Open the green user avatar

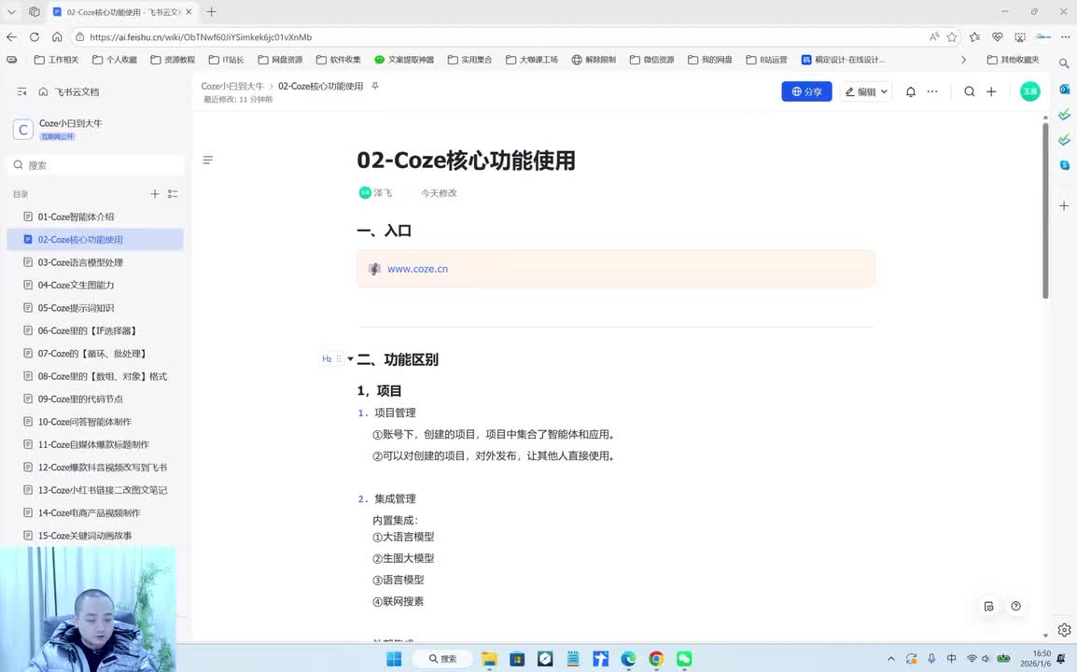(1029, 91)
